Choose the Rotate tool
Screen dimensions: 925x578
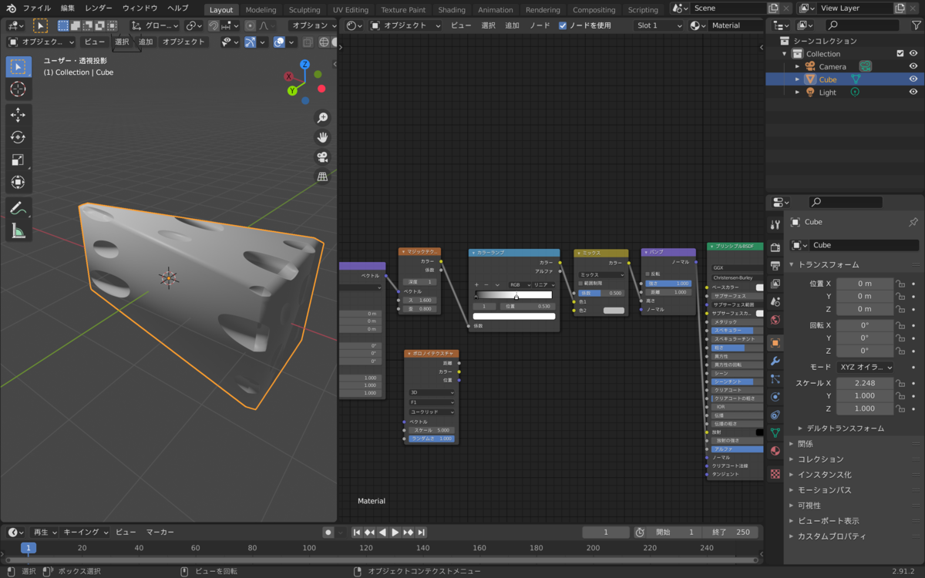point(18,138)
